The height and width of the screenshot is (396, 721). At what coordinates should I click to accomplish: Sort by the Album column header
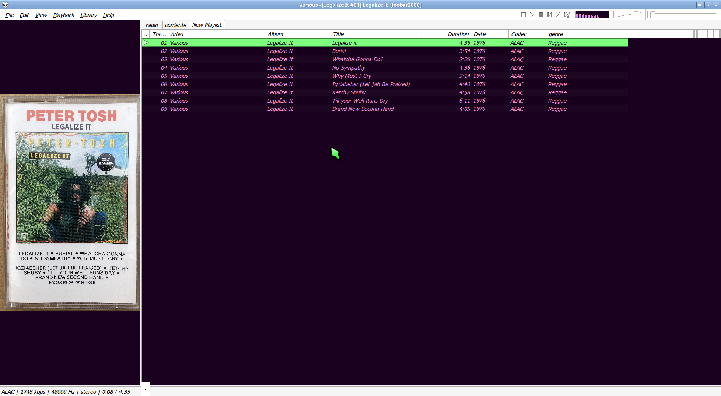[298, 34]
